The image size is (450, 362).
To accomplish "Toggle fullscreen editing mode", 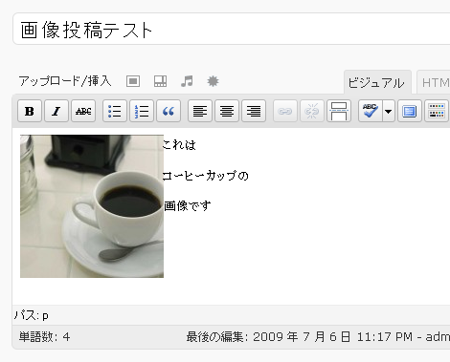I will tap(410, 111).
